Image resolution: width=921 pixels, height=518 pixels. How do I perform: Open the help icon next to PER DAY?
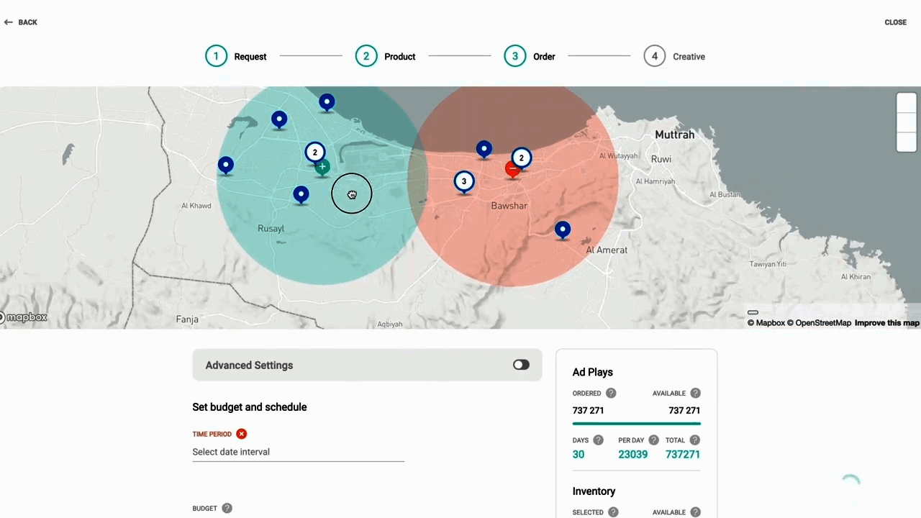click(653, 440)
